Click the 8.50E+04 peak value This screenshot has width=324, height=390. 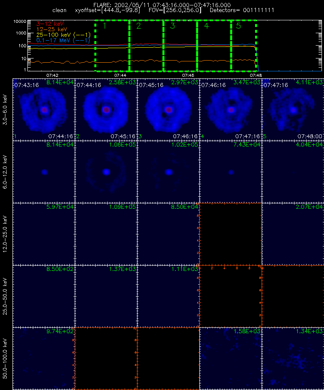click(184, 207)
